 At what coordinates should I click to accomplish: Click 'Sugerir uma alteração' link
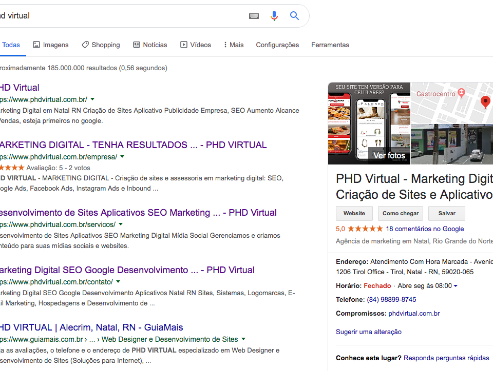369,332
